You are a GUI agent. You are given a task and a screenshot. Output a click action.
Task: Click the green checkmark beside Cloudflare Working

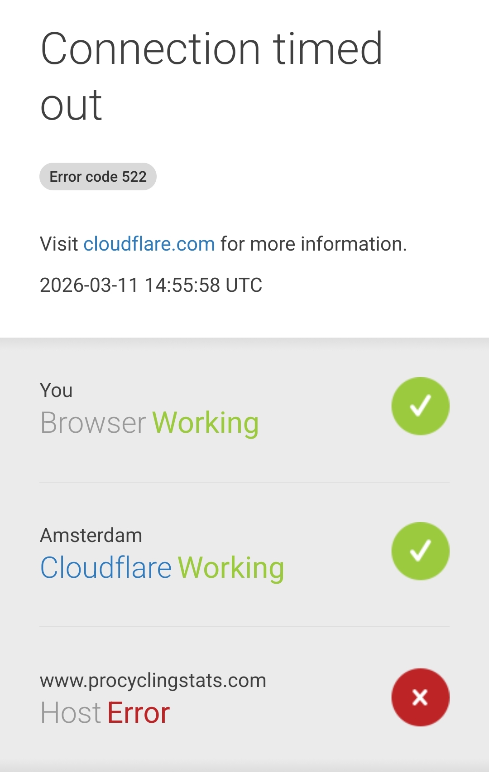(420, 551)
